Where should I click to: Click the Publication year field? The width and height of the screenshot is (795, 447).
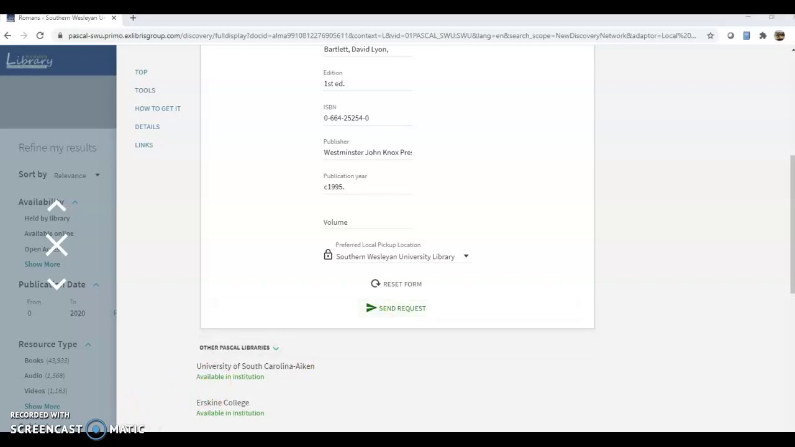coord(368,187)
